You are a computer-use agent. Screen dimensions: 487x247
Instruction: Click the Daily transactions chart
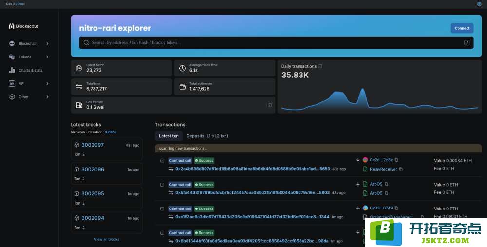click(x=379, y=99)
